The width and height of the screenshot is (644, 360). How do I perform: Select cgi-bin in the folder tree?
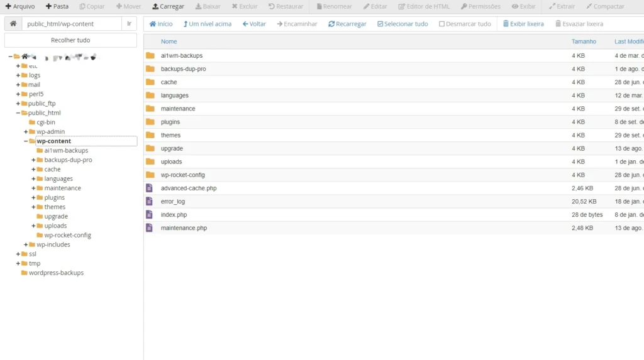coord(45,123)
